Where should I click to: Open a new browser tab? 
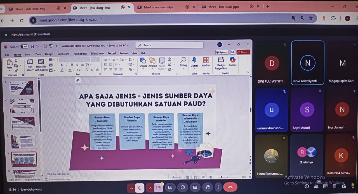[268, 6]
